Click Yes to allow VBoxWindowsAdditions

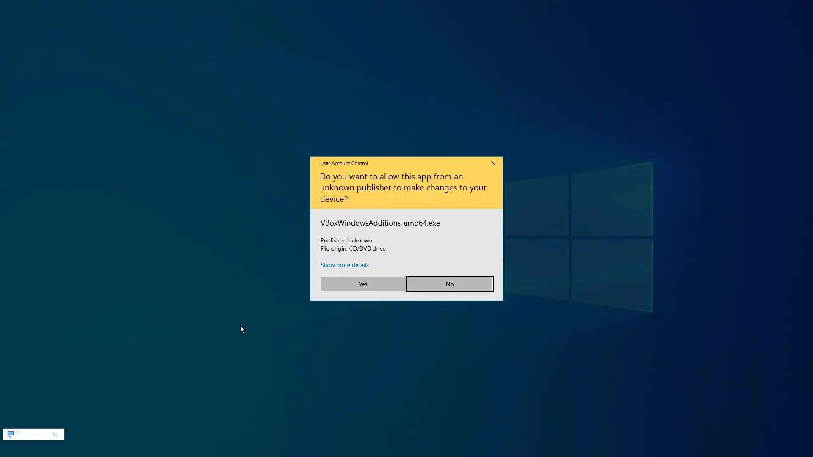click(363, 284)
